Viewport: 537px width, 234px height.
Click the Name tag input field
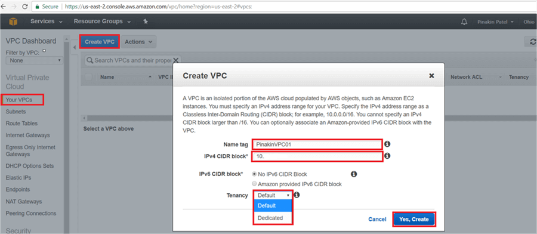[x=317, y=144]
